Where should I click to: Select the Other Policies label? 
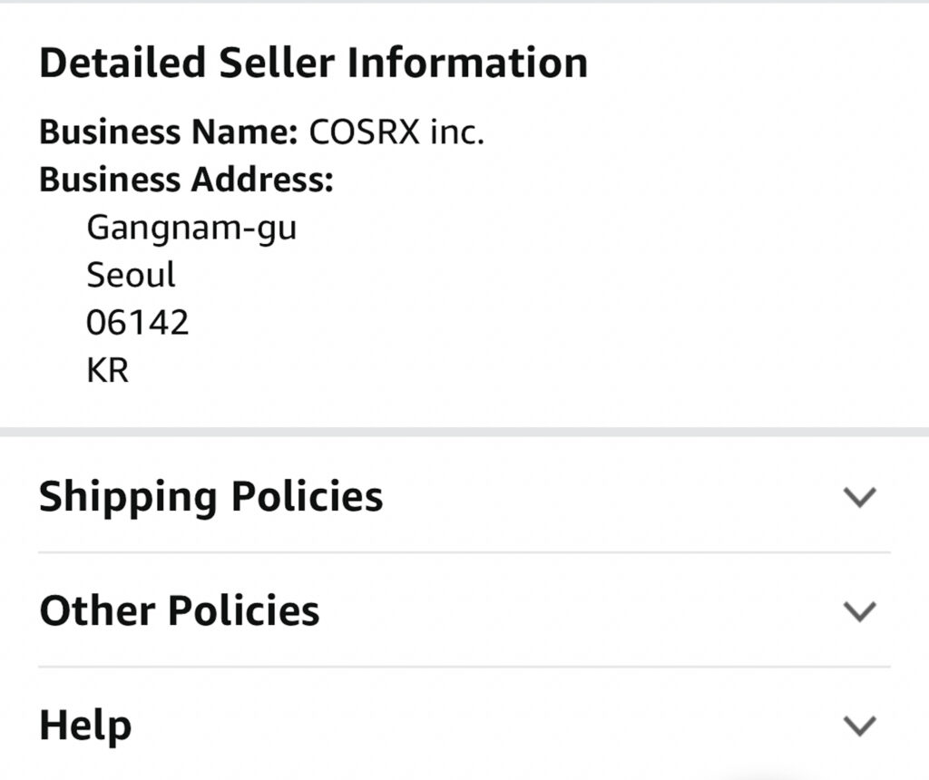pyautogui.click(x=179, y=611)
